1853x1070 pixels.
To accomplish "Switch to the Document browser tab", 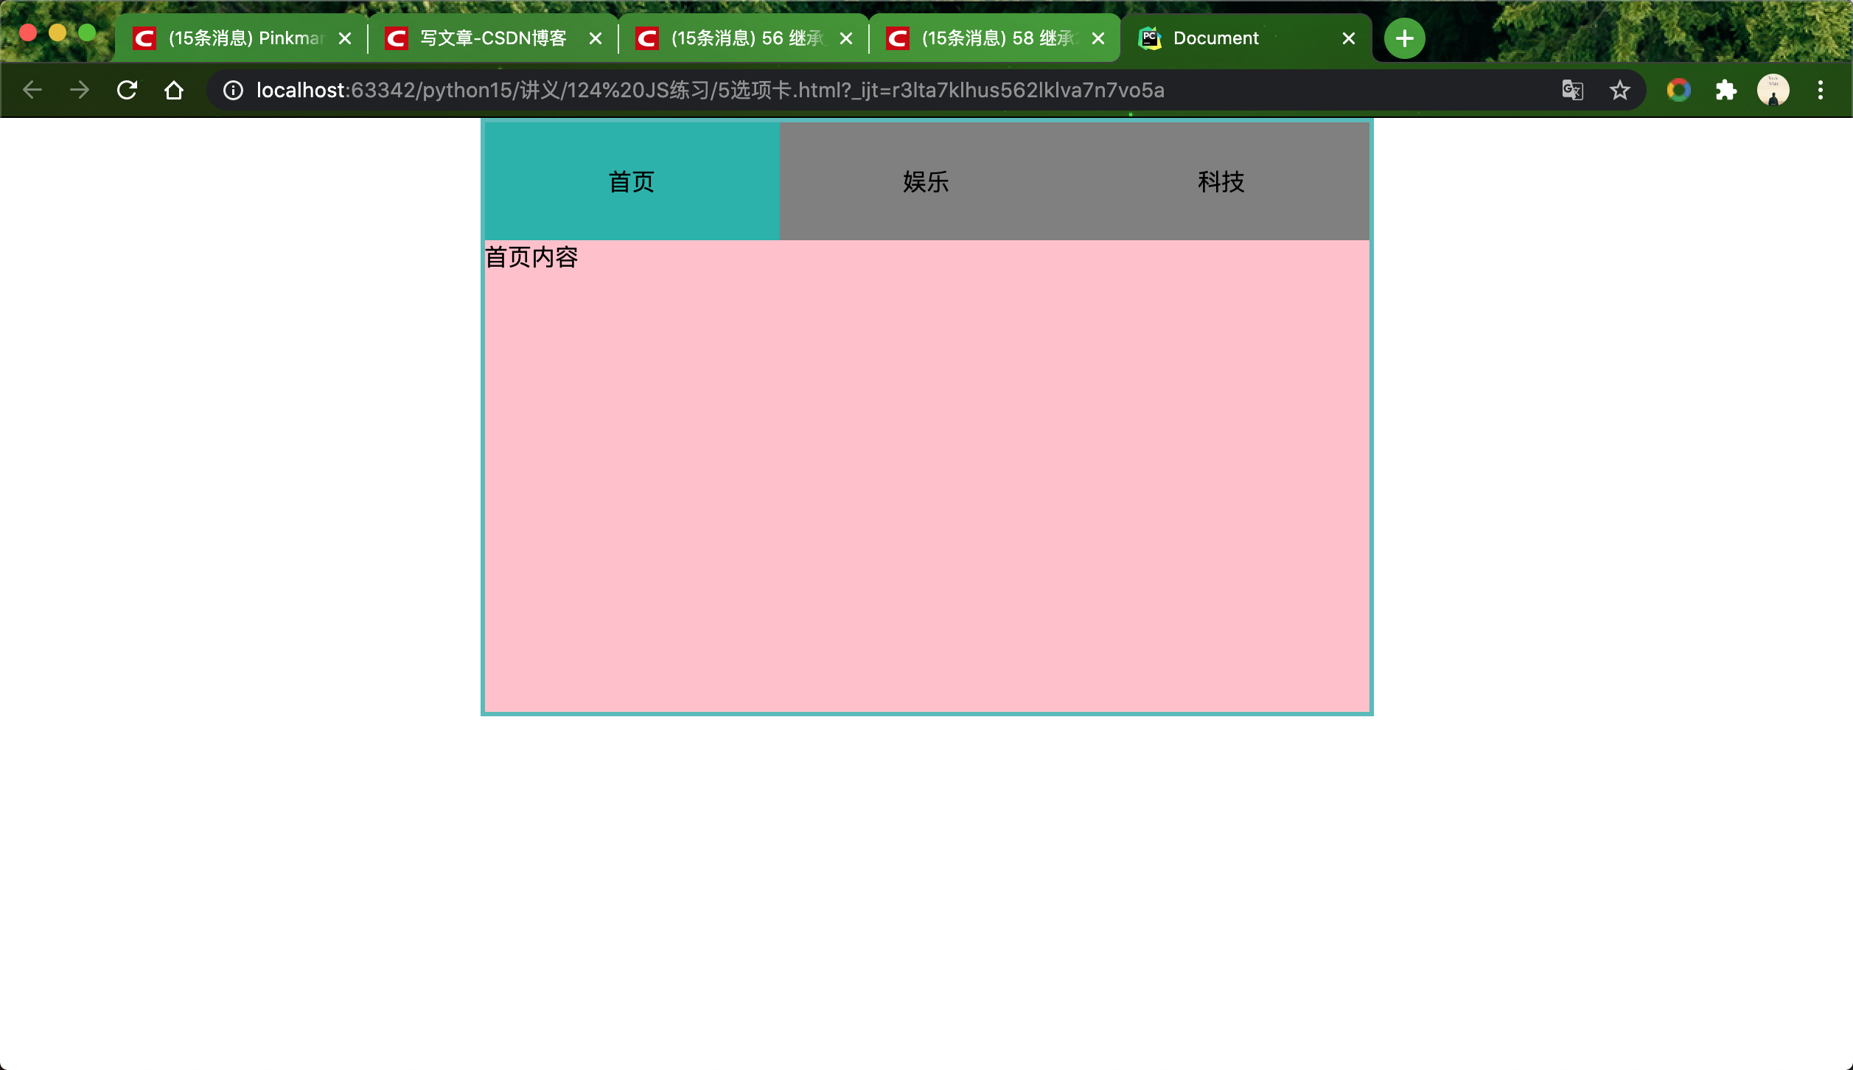I will [1215, 38].
